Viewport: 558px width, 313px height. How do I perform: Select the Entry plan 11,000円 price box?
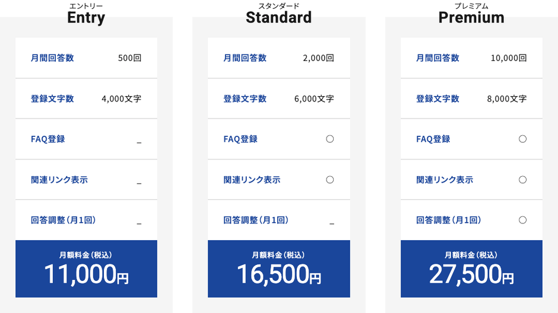tap(86, 269)
